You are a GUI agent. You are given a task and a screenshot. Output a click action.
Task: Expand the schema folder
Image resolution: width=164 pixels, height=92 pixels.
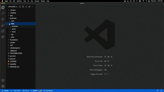coord(21,26)
